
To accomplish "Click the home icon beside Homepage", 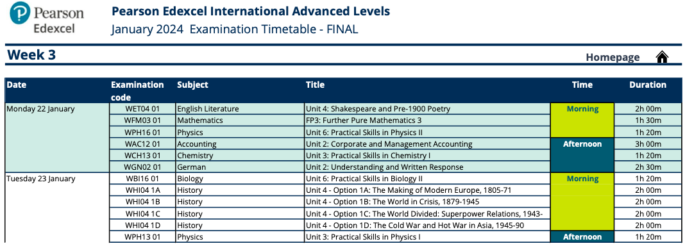I will tap(663, 57).
